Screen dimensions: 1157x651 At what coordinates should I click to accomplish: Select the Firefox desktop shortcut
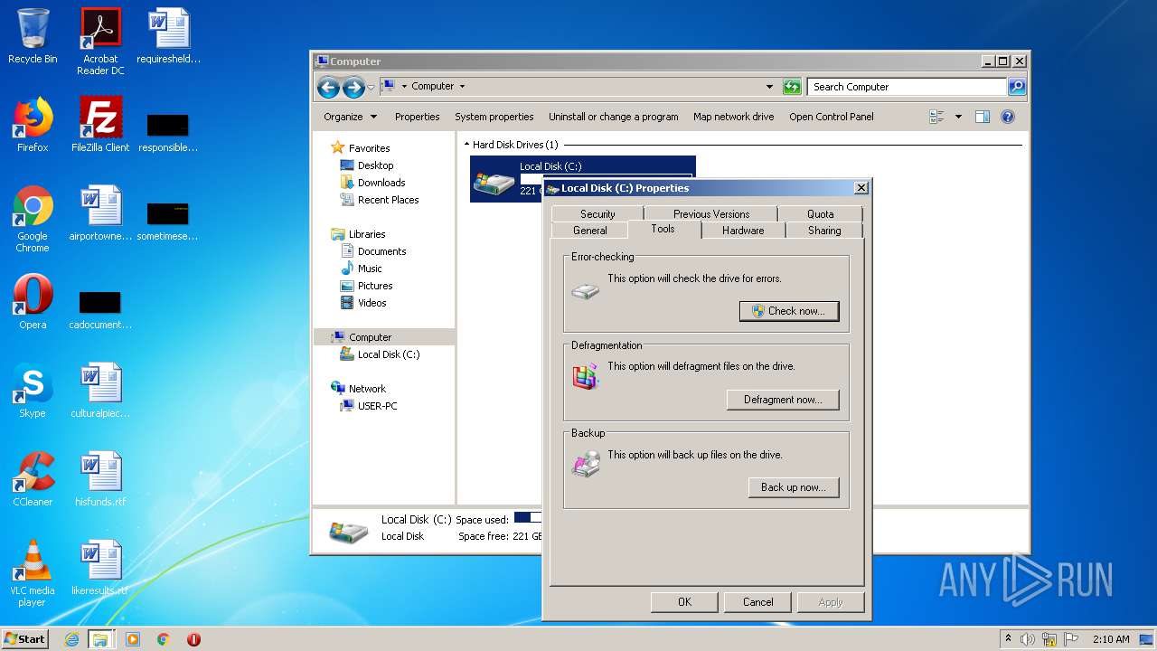[33, 125]
